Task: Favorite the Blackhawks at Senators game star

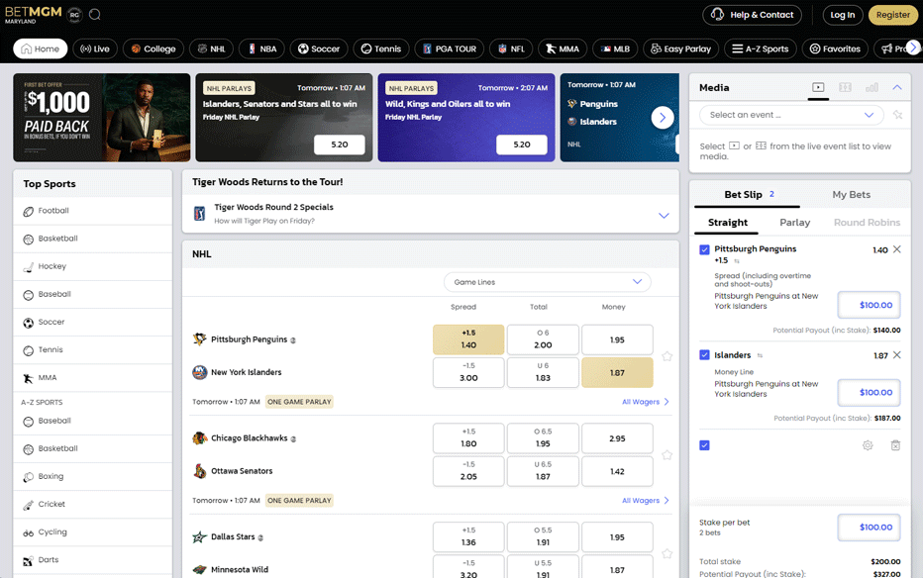Action: click(x=667, y=455)
